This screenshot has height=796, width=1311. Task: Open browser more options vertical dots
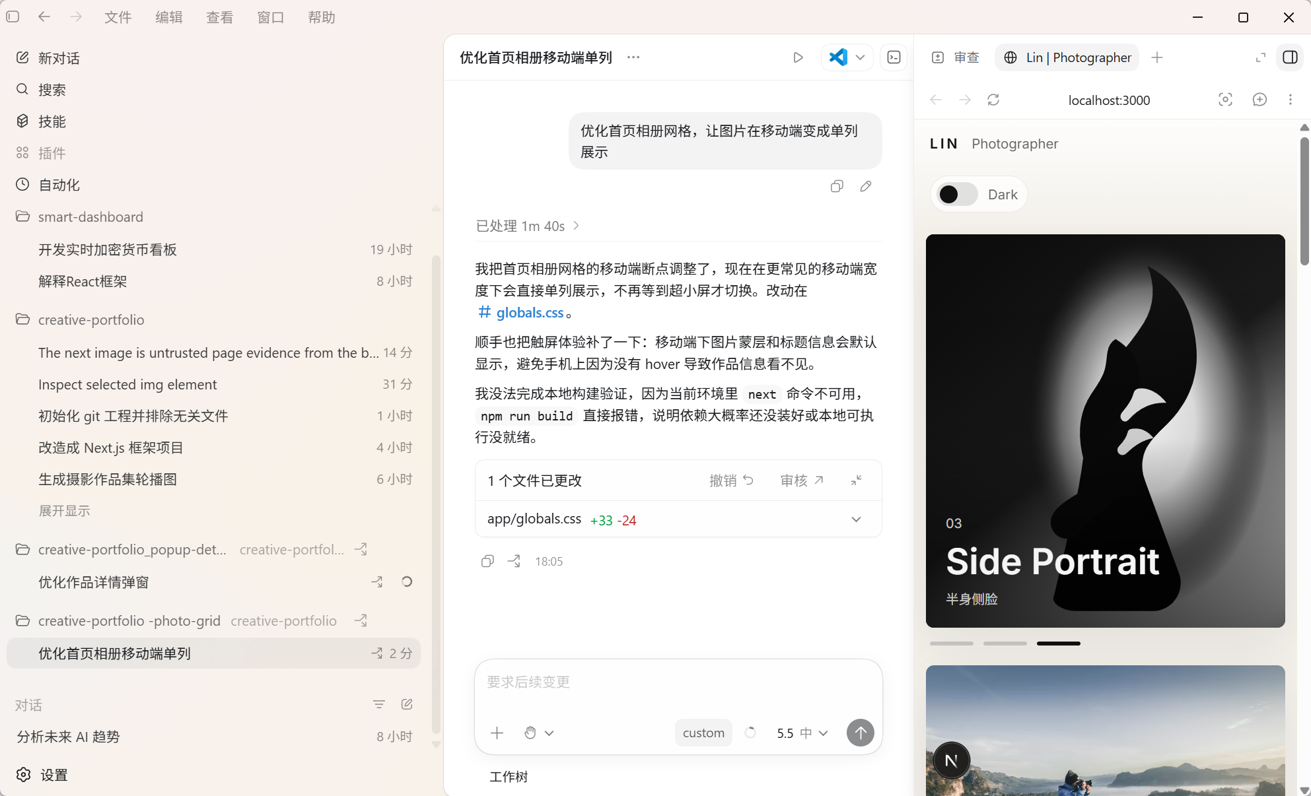[1291, 100]
